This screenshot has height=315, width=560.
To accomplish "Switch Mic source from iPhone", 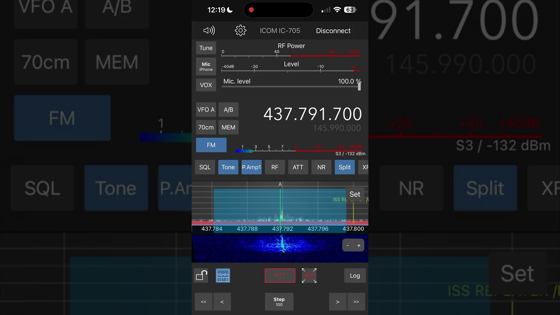I will tap(206, 66).
